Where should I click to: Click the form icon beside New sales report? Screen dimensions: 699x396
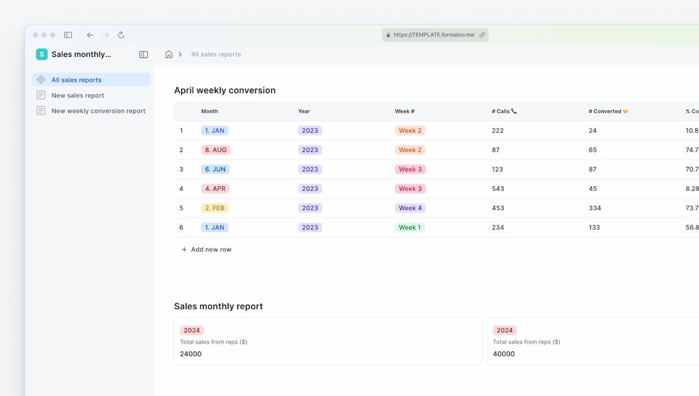click(x=41, y=95)
